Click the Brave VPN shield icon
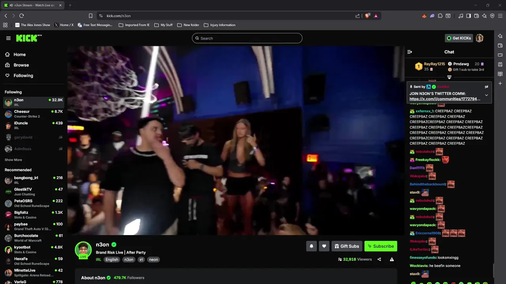The height and width of the screenshot is (284, 506). 492,16
